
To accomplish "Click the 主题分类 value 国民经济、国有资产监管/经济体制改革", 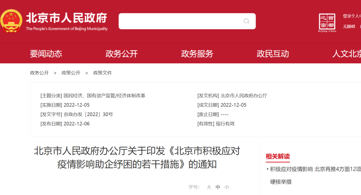I will 105,95.
